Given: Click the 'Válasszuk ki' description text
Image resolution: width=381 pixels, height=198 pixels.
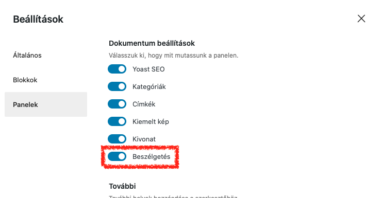Looking at the screenshot, I should (x=174, y=56).
